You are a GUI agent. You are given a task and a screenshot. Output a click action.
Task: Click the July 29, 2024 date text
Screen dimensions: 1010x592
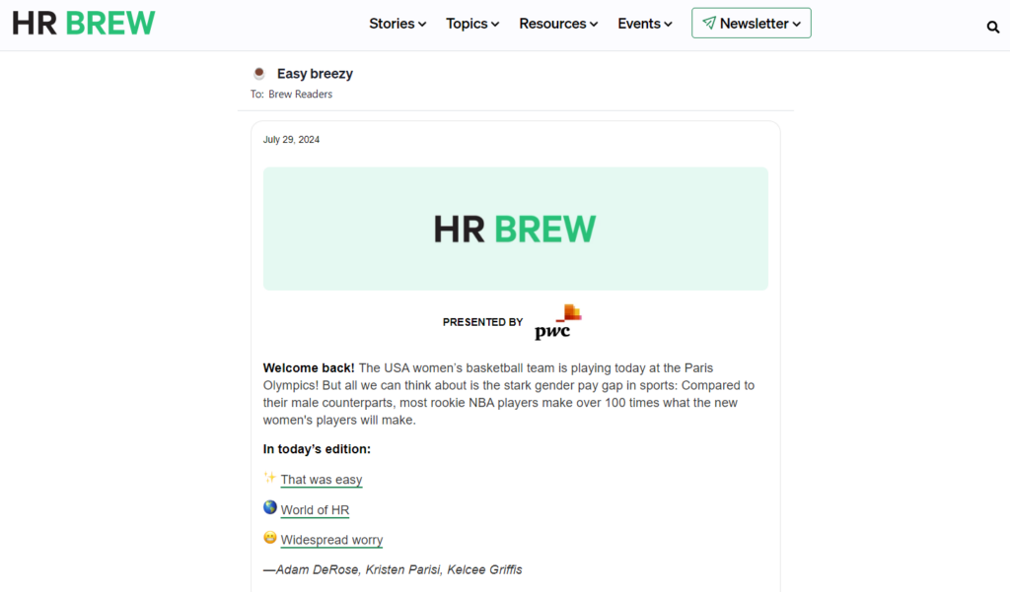[x=291, y=140]
